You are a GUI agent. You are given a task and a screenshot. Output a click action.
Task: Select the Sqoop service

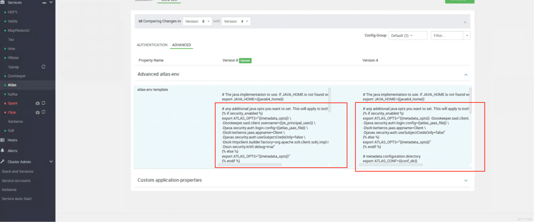click(13, 67)
